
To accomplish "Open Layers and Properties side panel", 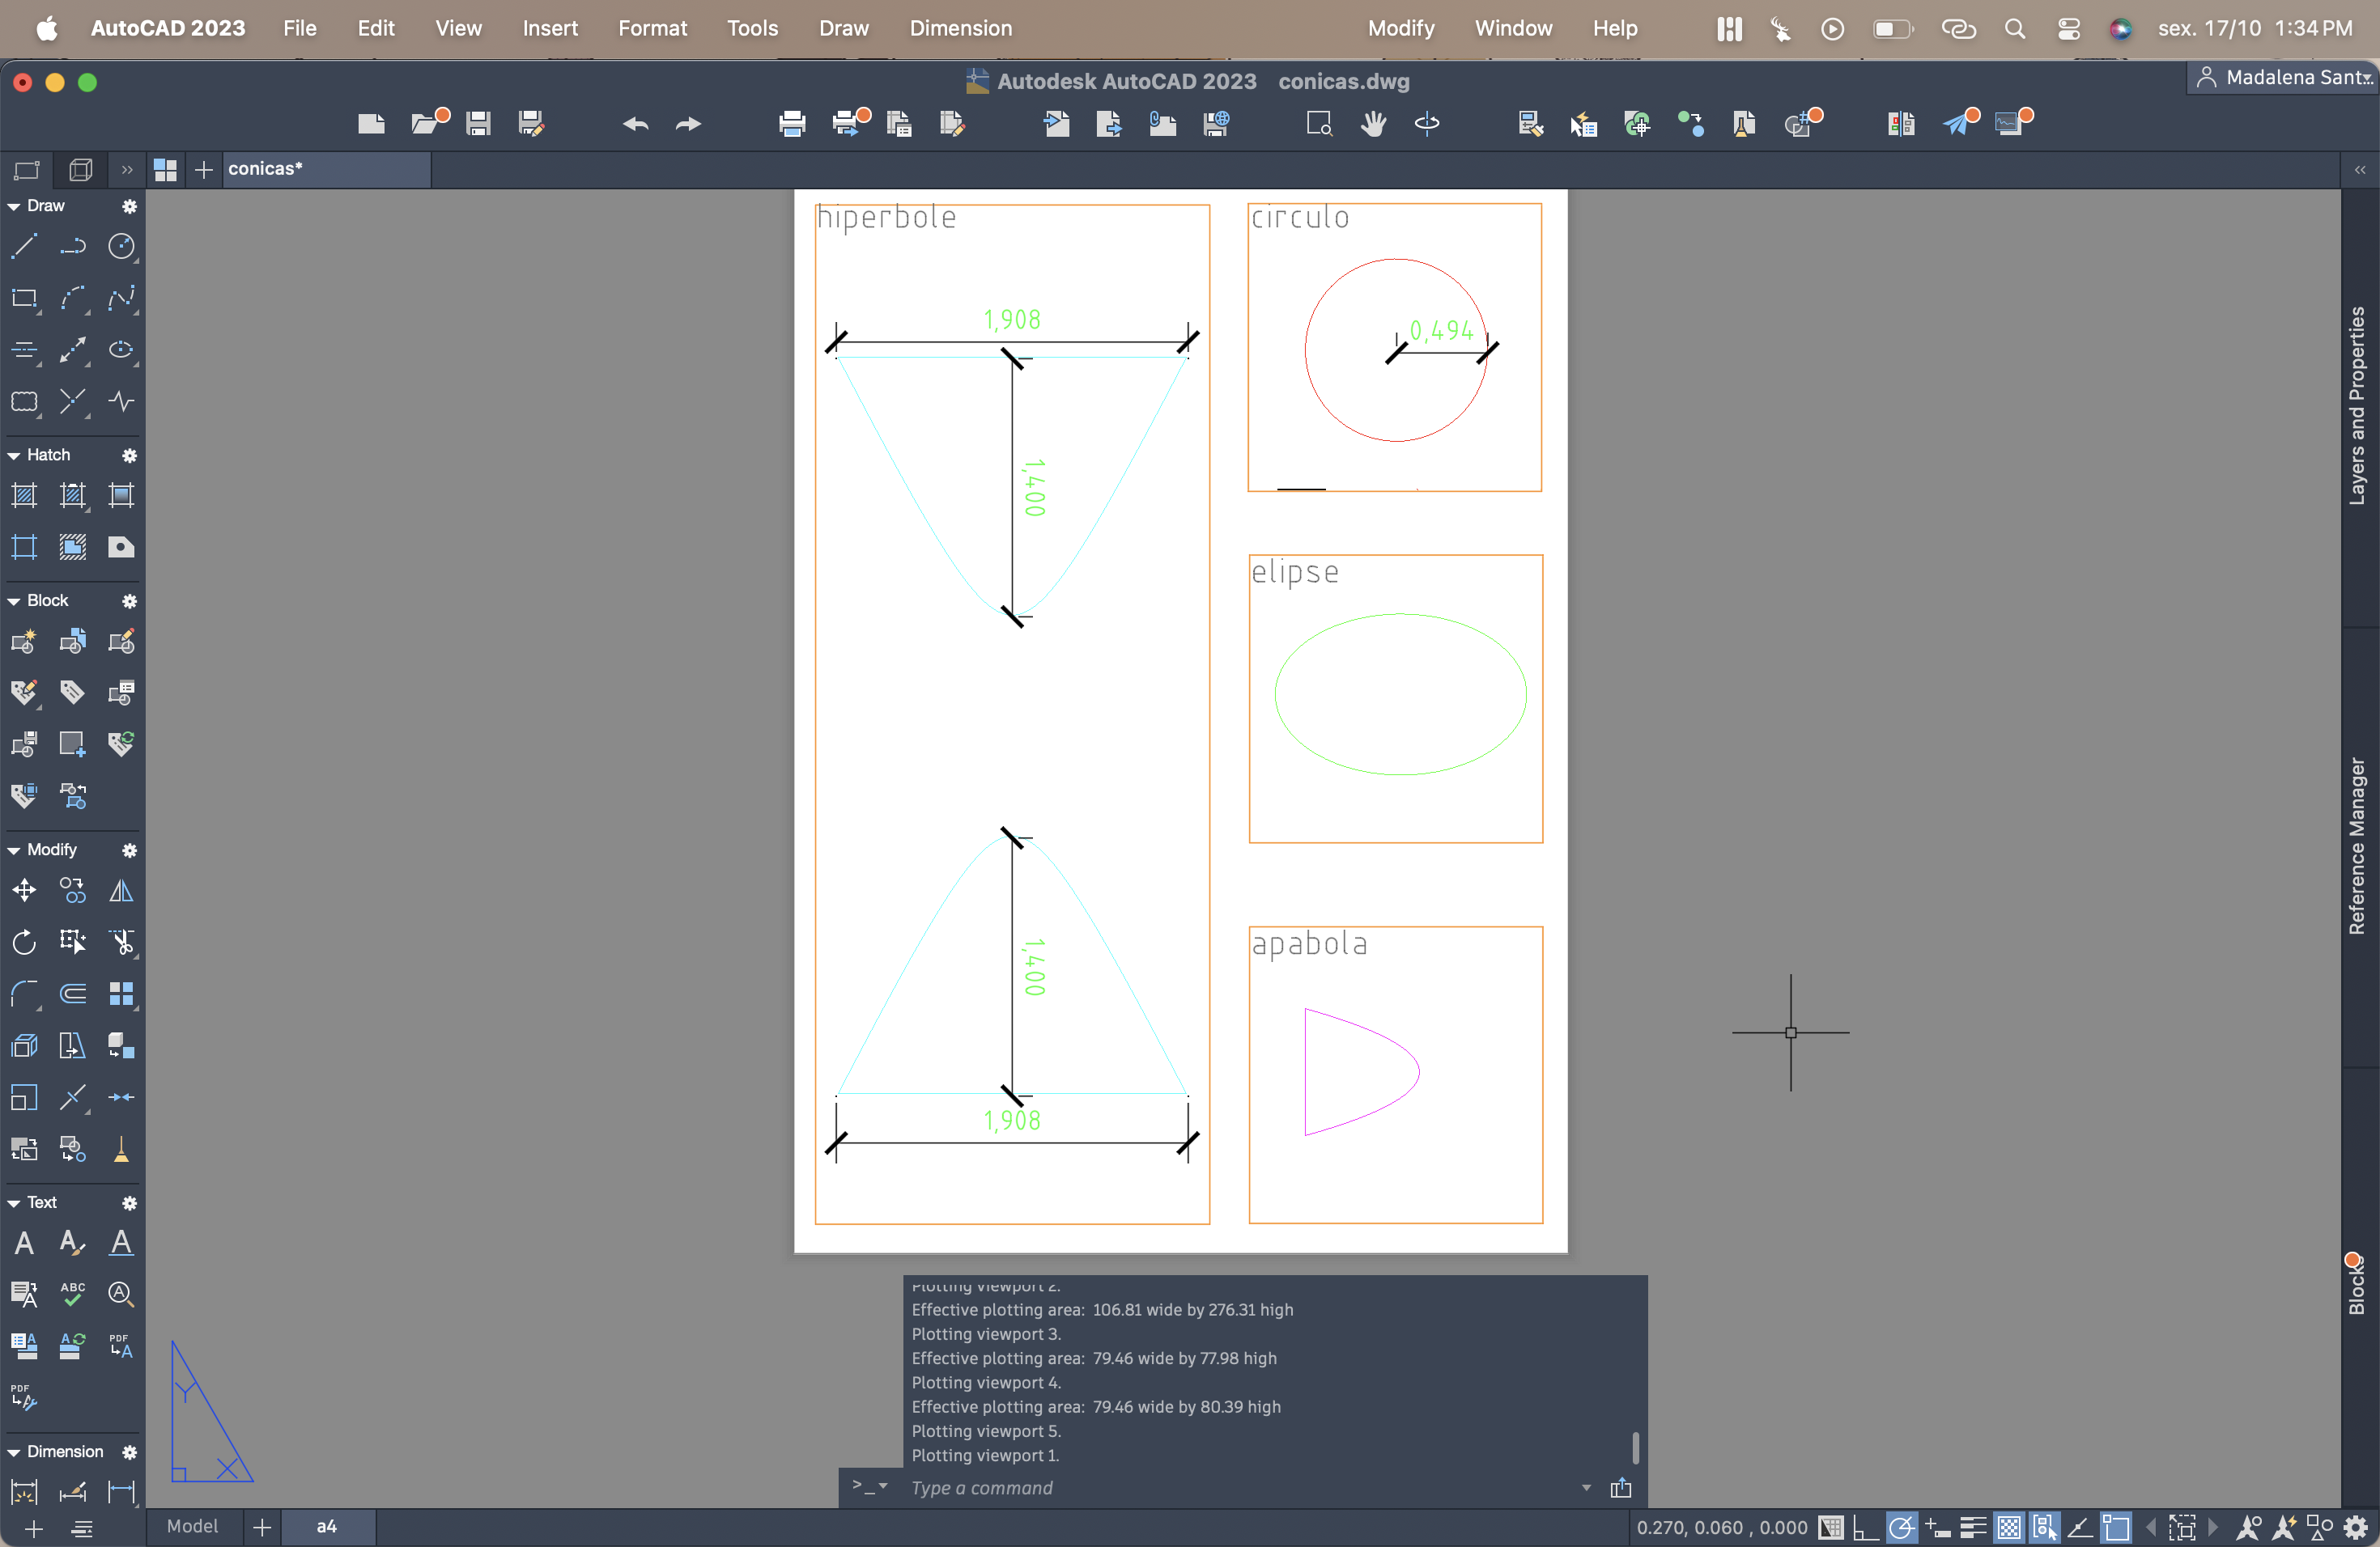I will click(2357, 405).
